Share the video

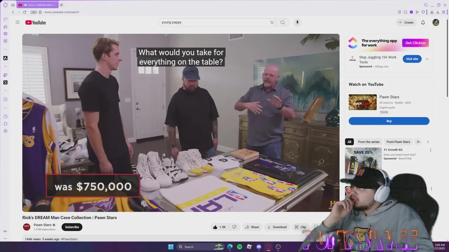point(252,227)
